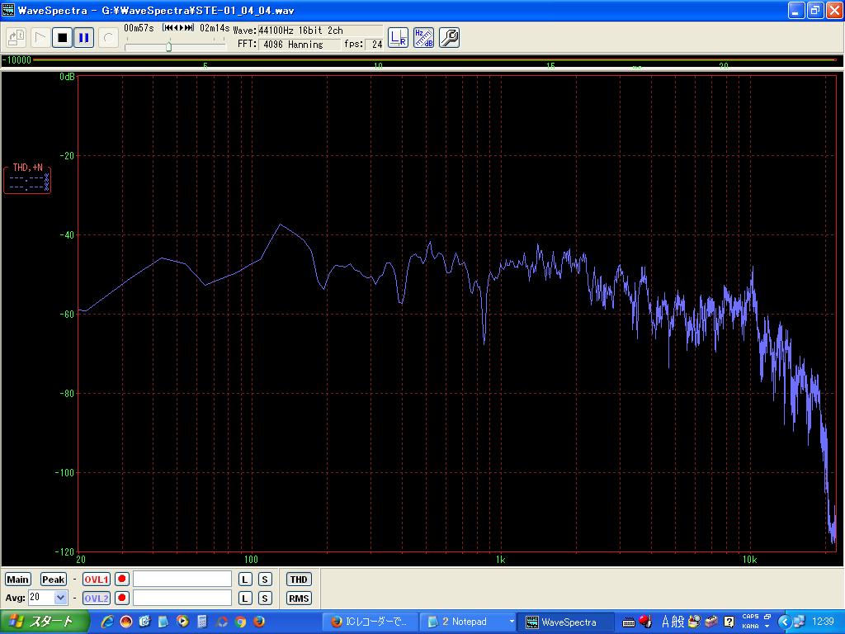Expand the Notepad taskbar group arrow

tap(512, 622)
